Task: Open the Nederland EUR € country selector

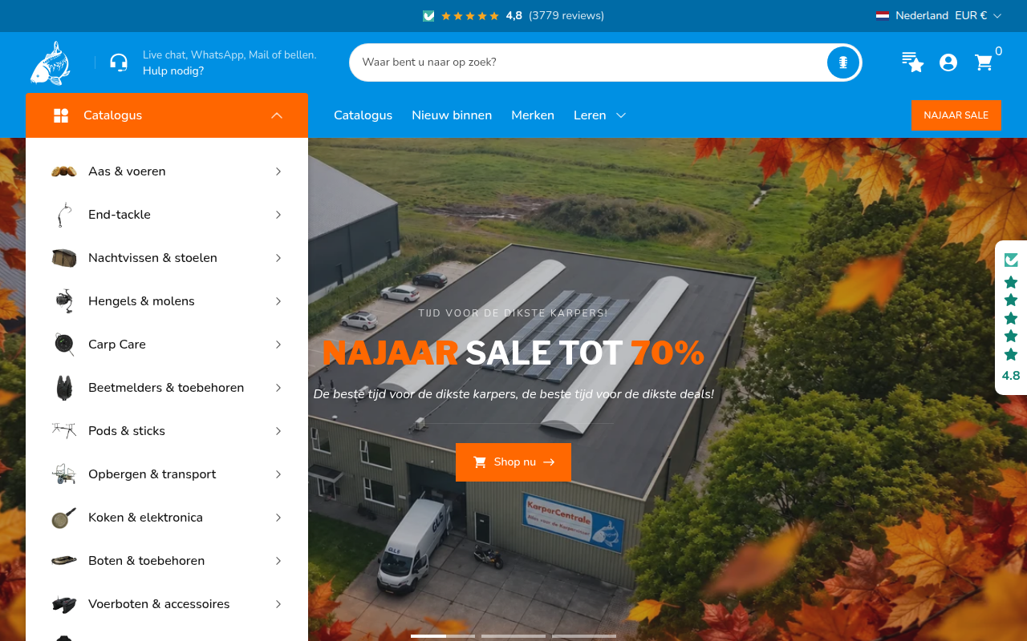Action: coord(939,16)
